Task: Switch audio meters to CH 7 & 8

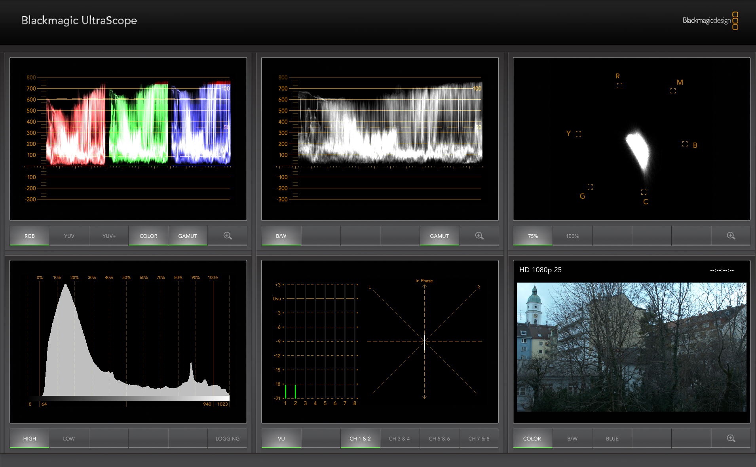Action: (479, 439)
